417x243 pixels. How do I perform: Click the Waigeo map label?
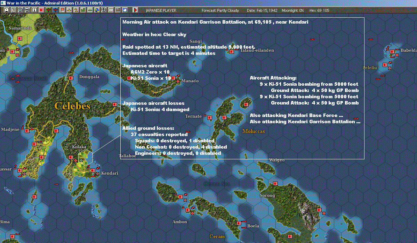[277, 160]
